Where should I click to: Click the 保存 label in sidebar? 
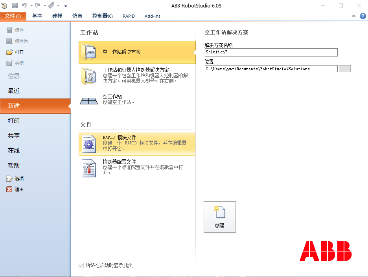(19, 30)
